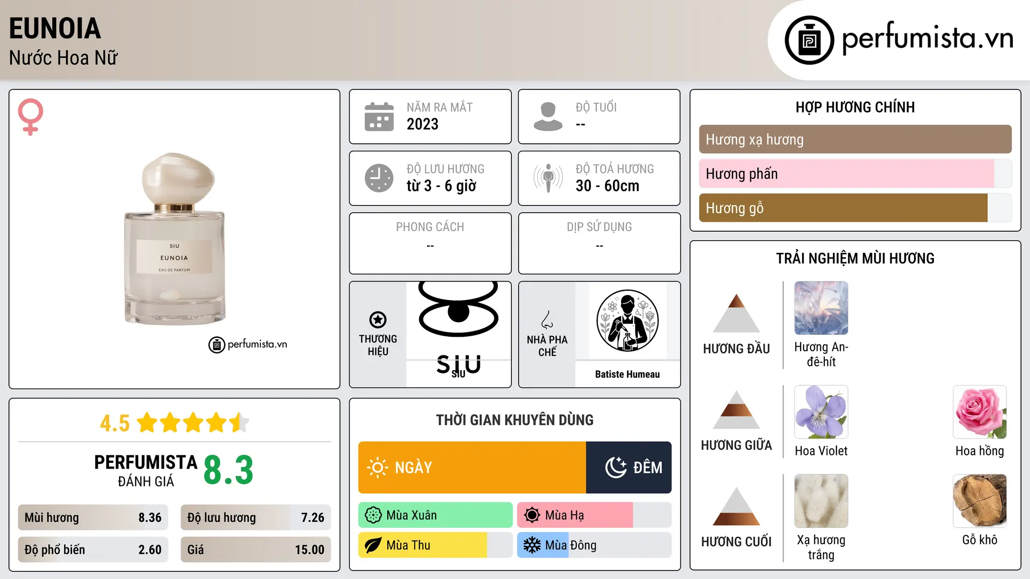Image resolution: width=1030 pixels, height=579 pixels.
Task: Click the middle notes pyramid icon
Action: point(736,410)
